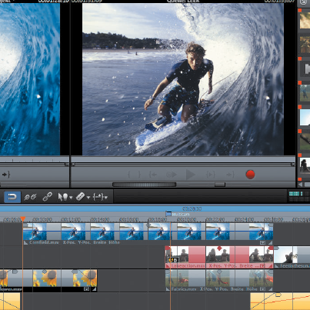
Task: Click the bracketed play in-to-out button
Action: tap(211, 175)
